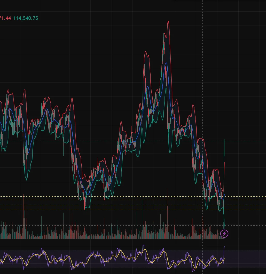The width and height of the screenshot is (266, 274).
Task: Click the green 114,540.75 value
Action: [26, 18]
